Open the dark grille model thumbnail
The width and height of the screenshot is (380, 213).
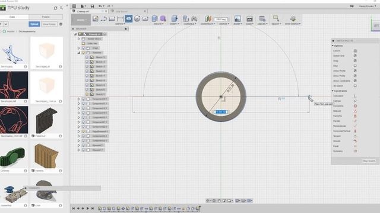tap(46, 120)
